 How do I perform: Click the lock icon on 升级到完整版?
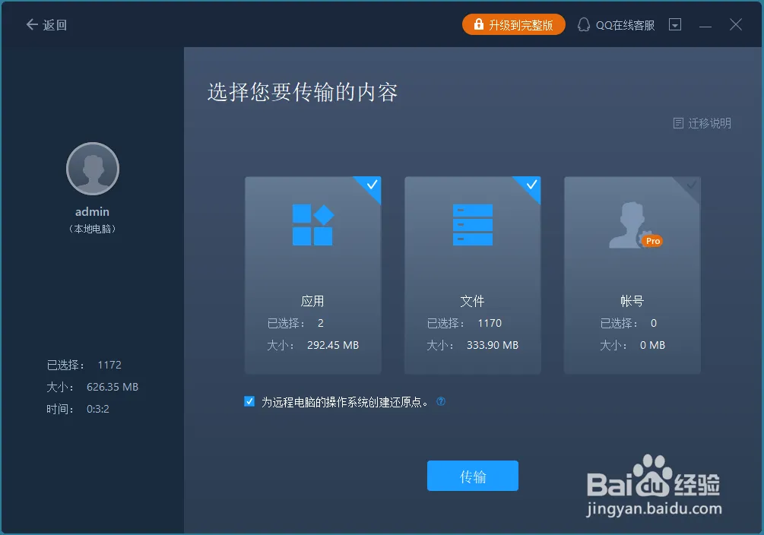coord(476,24)
